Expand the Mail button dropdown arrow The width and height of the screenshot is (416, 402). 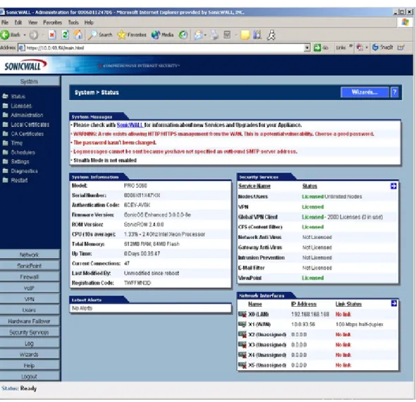(205, 35)
